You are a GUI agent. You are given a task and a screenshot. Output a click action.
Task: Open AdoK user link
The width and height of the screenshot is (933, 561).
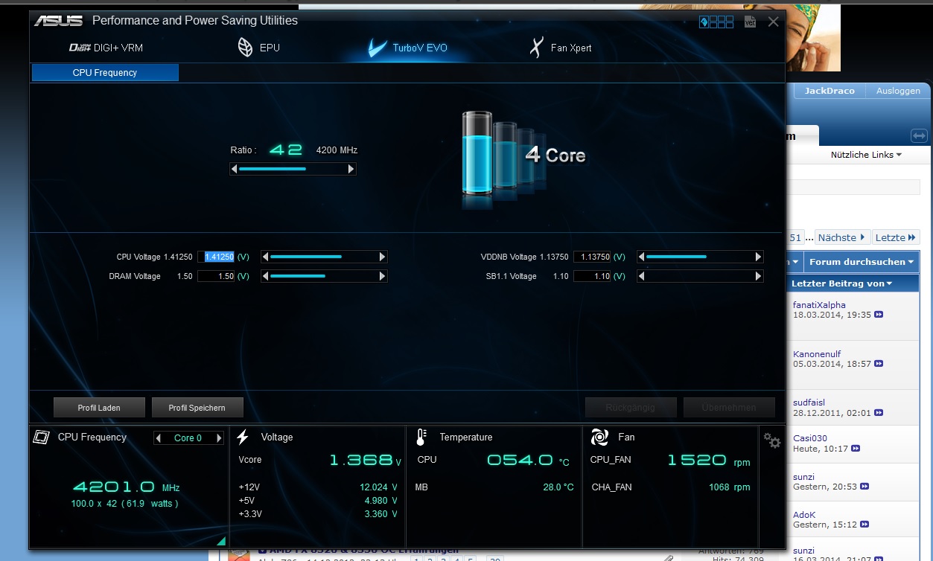coord(804,515)
